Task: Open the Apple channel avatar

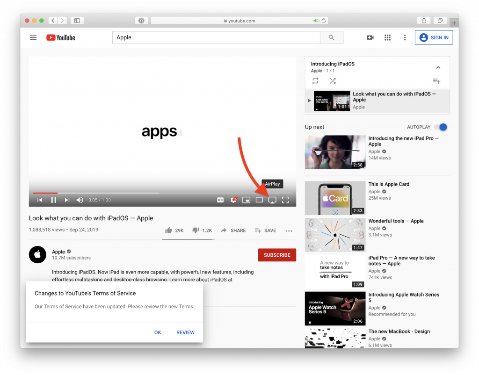Action: point(37,254)
